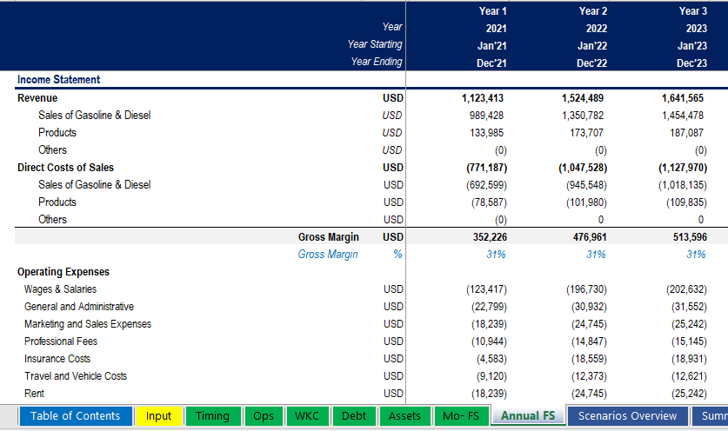Select Products revenue cell 187,087
Screen dimensions: 728x431
click(x=686, y=133)
